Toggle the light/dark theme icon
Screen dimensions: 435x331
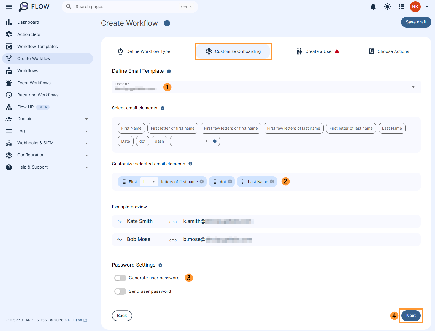point(387,7)
